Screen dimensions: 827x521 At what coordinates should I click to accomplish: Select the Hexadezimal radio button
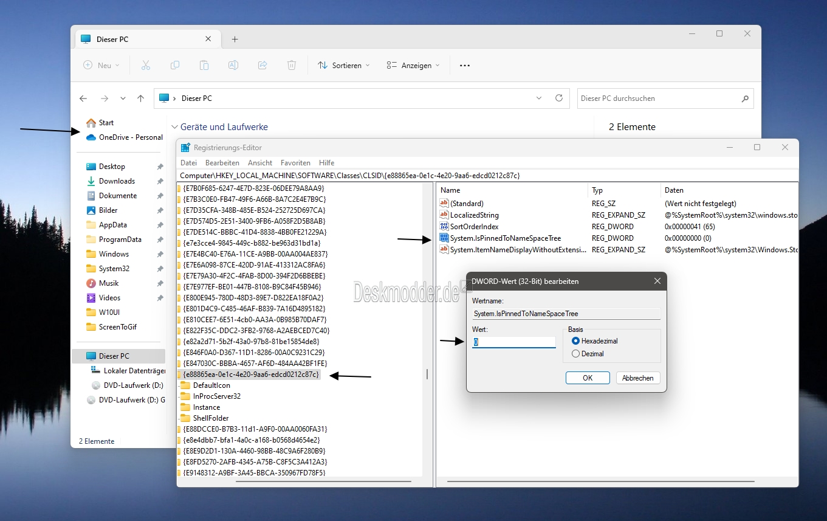(576, 341)
